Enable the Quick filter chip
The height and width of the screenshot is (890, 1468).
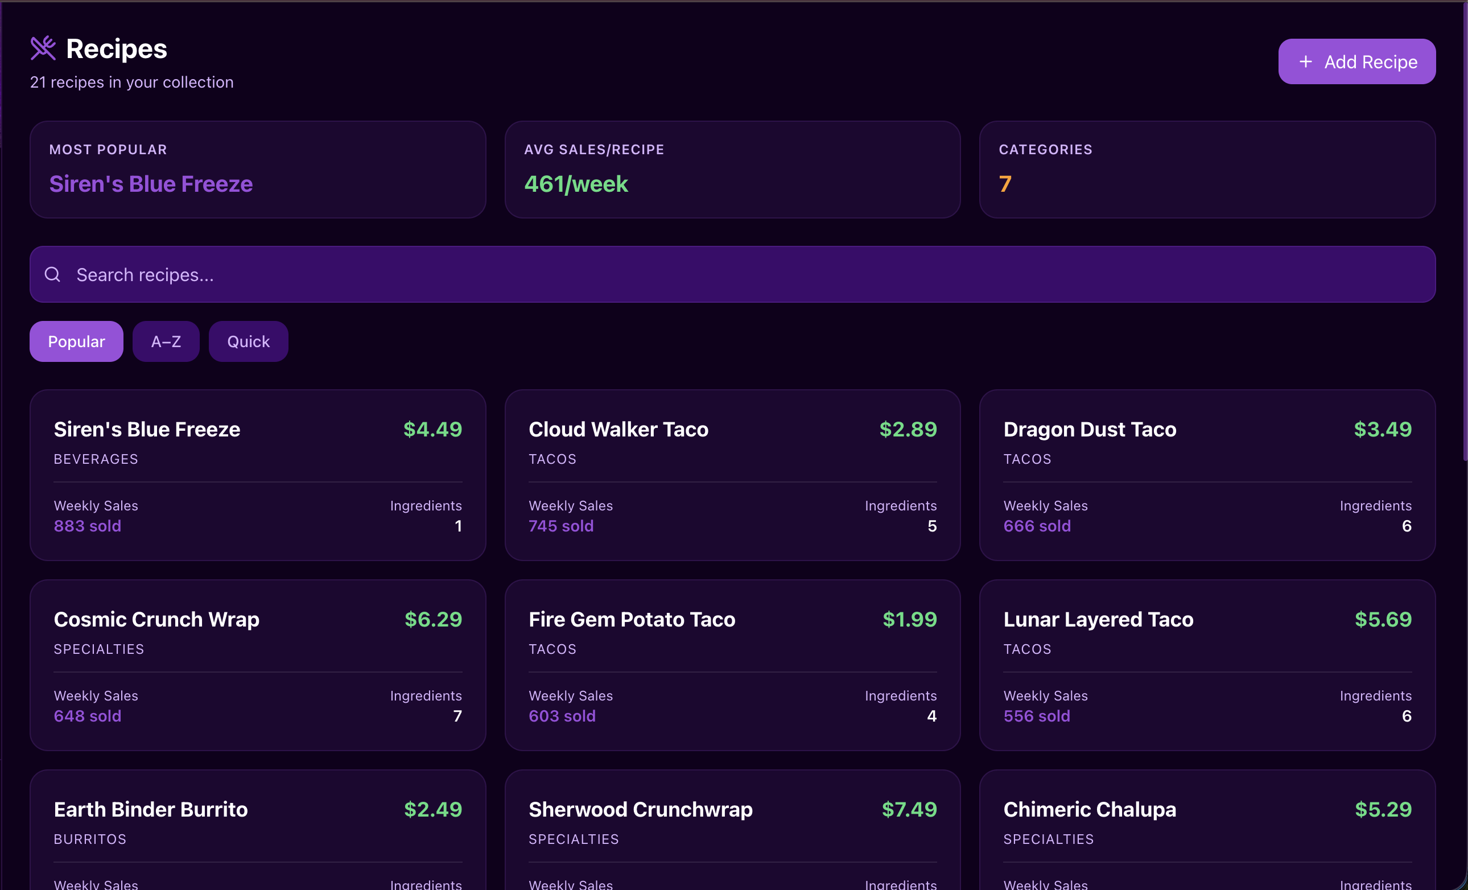(248, 341)
